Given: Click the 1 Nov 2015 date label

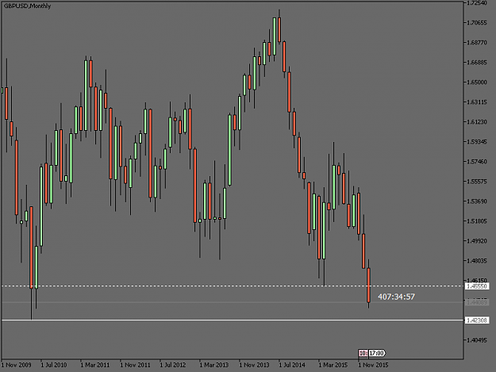Looking at the screenshot, I should pyautogui.click(x=373, y=365).
